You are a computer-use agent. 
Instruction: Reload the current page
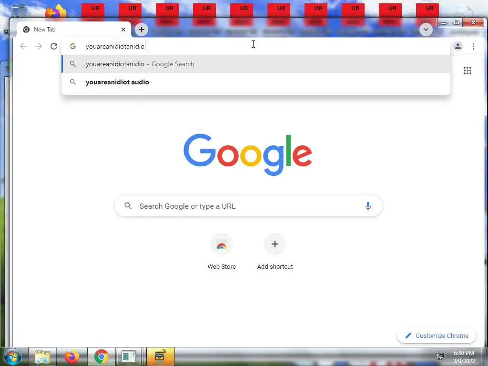coord(54,46)
